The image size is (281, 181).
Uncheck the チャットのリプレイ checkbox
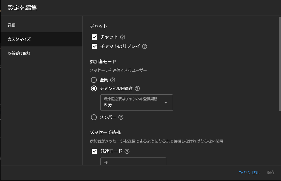pyautogui.click(x=94, y=46)
